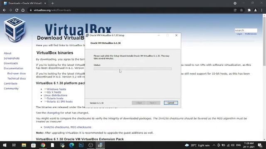Click the VirtualBox cube logo
266x149 pixels.
(x=15, y=29)
